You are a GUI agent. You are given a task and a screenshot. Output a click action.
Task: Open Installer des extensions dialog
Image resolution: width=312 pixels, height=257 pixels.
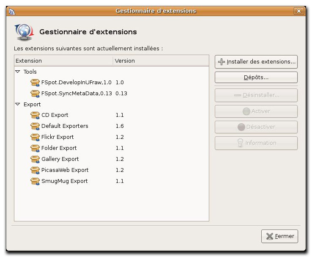(256, 62)
